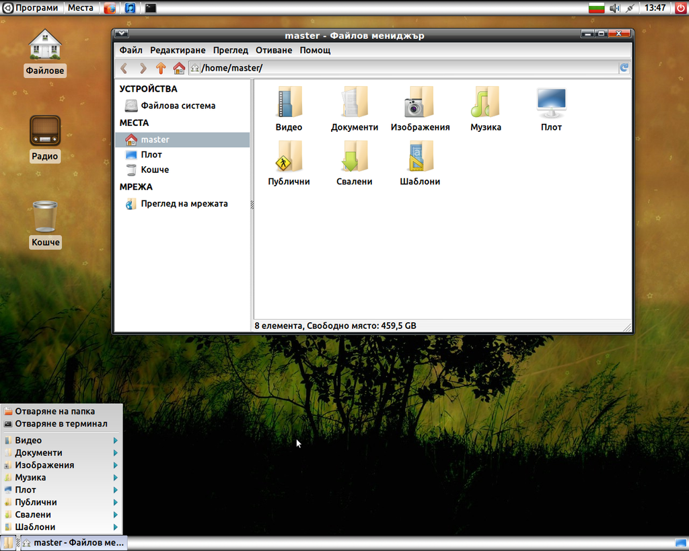Click the sidebar pane divider handle
689x551 pixels.
(x=252, y=205)
